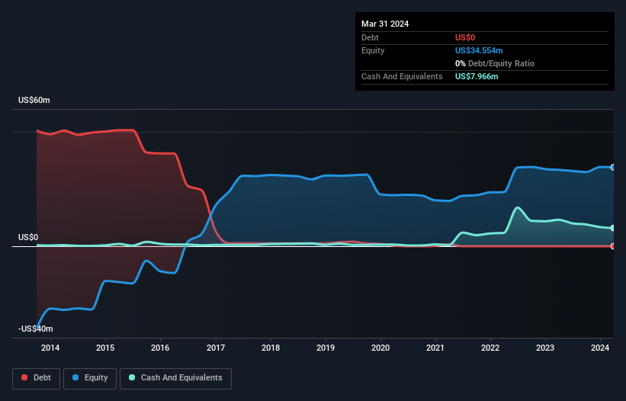Click the -US$40m y-axis label
Viewport: 626px width, 401px height.
pos(36,329)
